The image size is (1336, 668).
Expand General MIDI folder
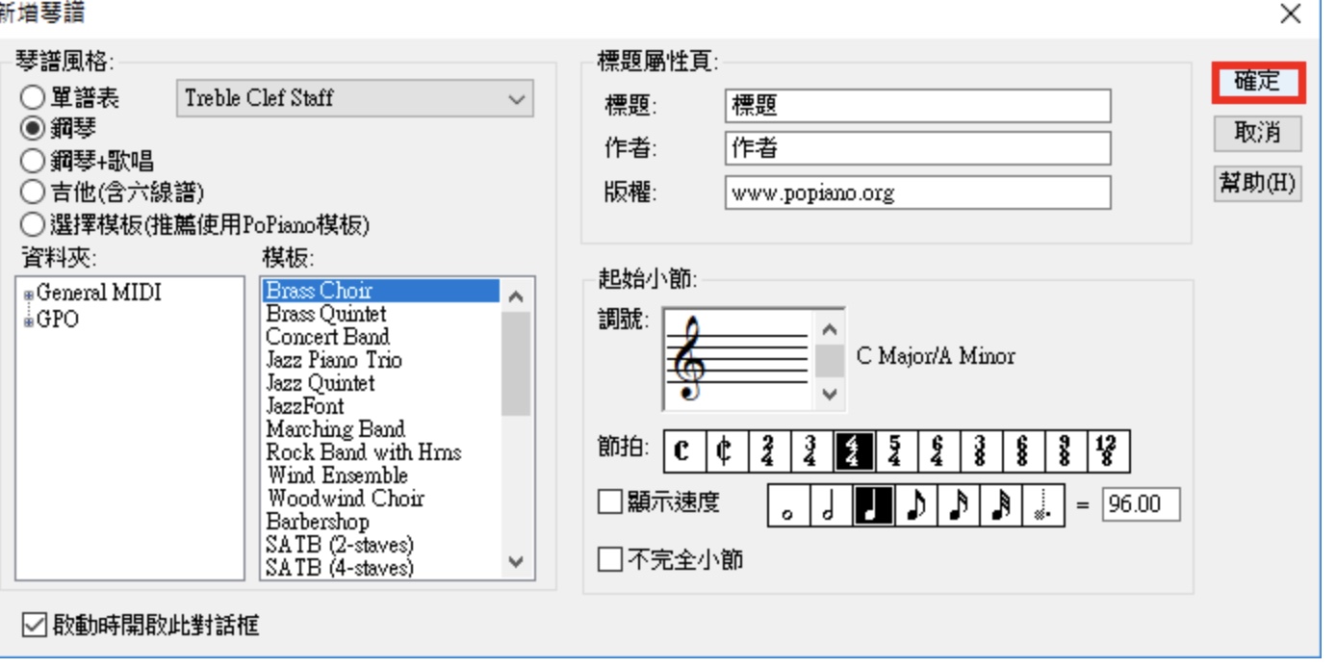point(28,295)
